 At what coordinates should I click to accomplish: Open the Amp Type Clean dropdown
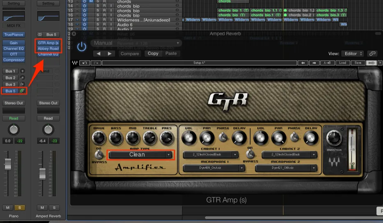coord(140,154)
